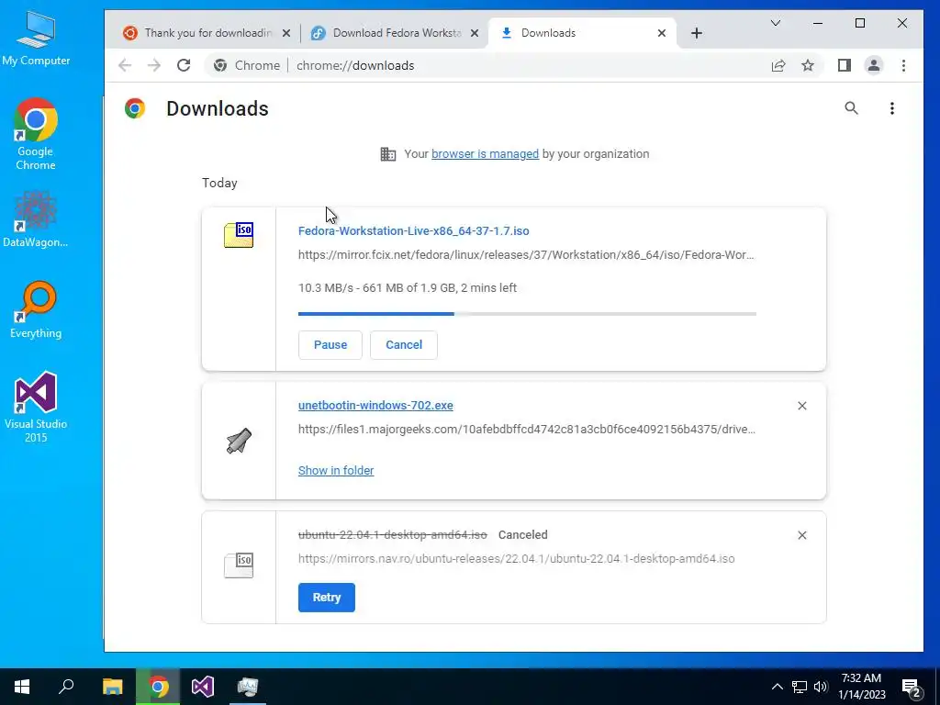
Task: Cancel the Fedora ISO download
Action: (404, 345)
